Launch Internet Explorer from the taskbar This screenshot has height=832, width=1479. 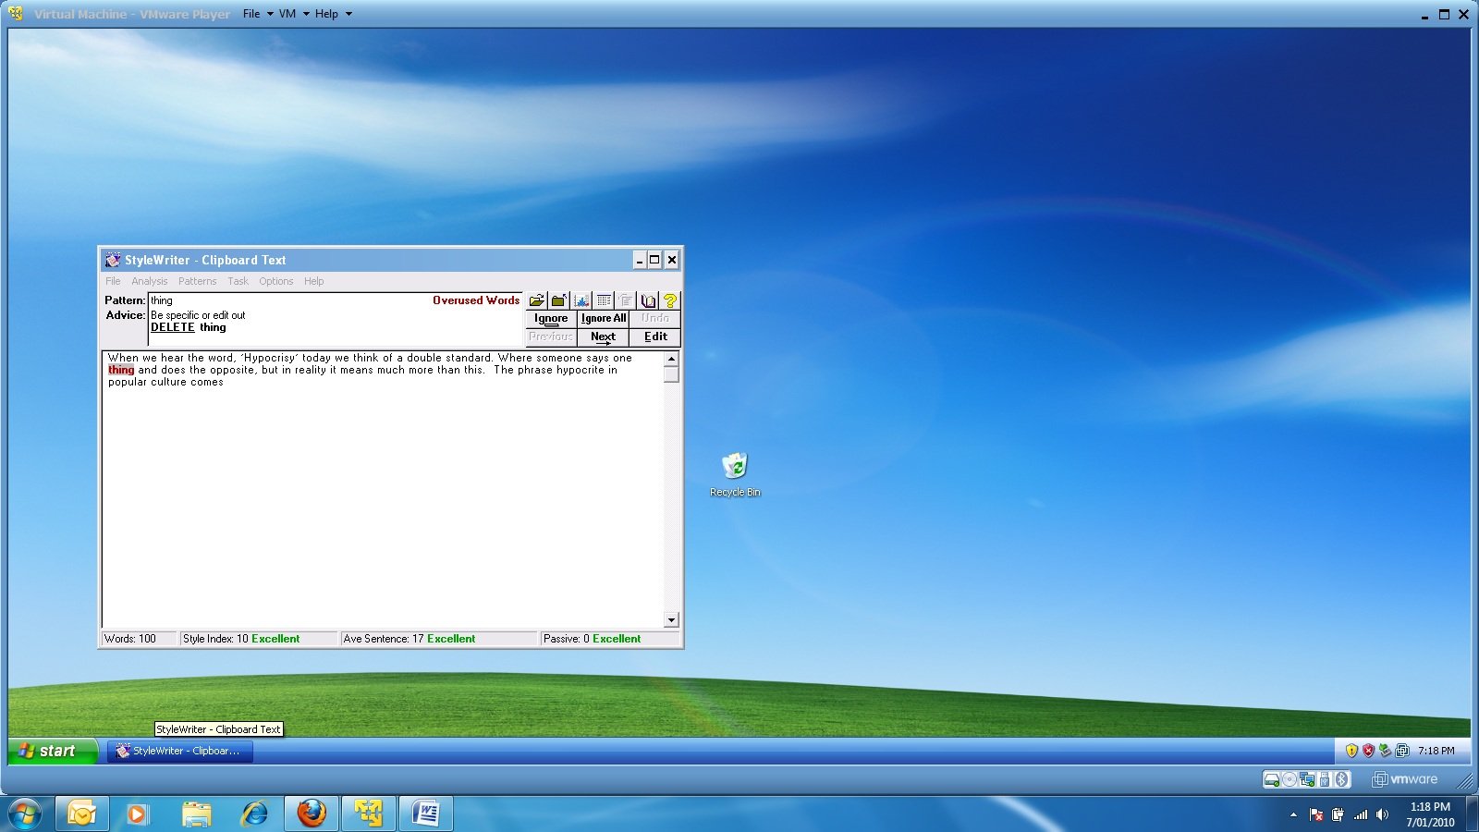(x=253, y=814)
